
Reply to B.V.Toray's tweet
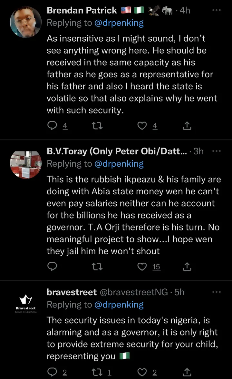[52, 267]
